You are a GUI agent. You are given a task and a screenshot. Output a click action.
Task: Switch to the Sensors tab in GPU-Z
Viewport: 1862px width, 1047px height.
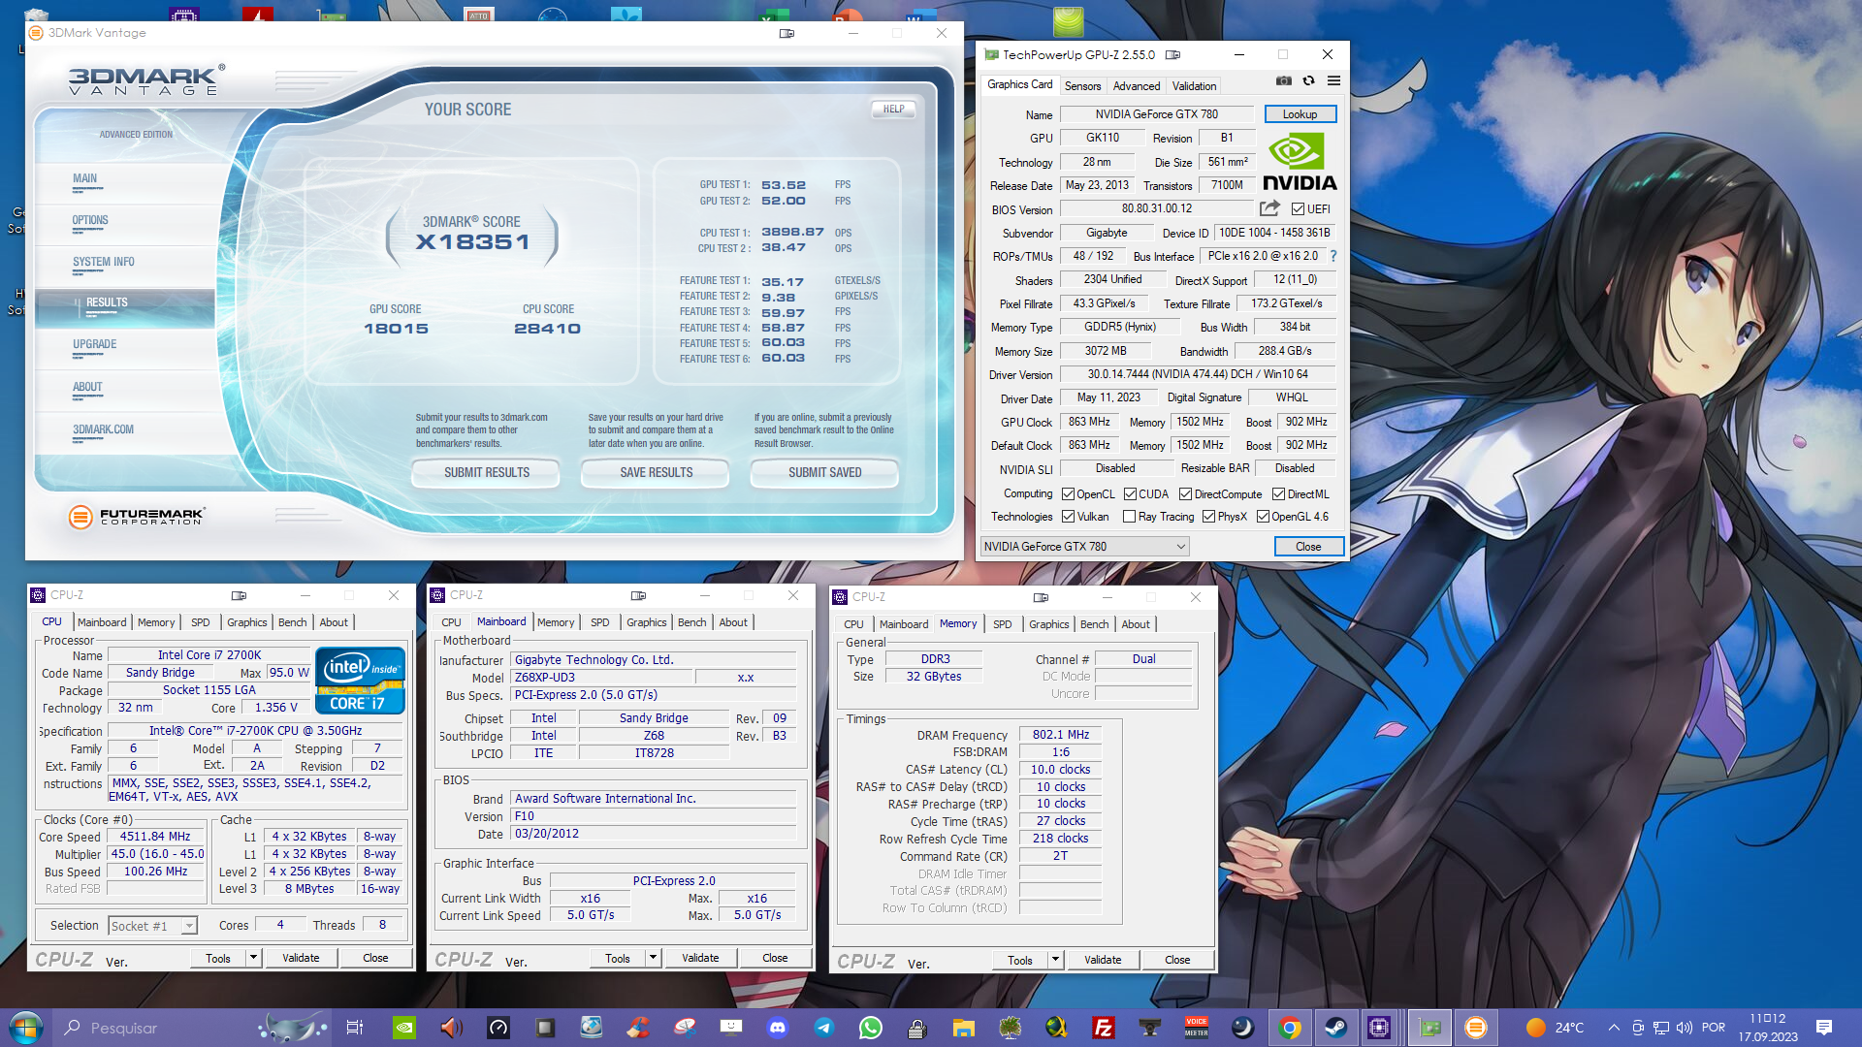[1082, 86]
